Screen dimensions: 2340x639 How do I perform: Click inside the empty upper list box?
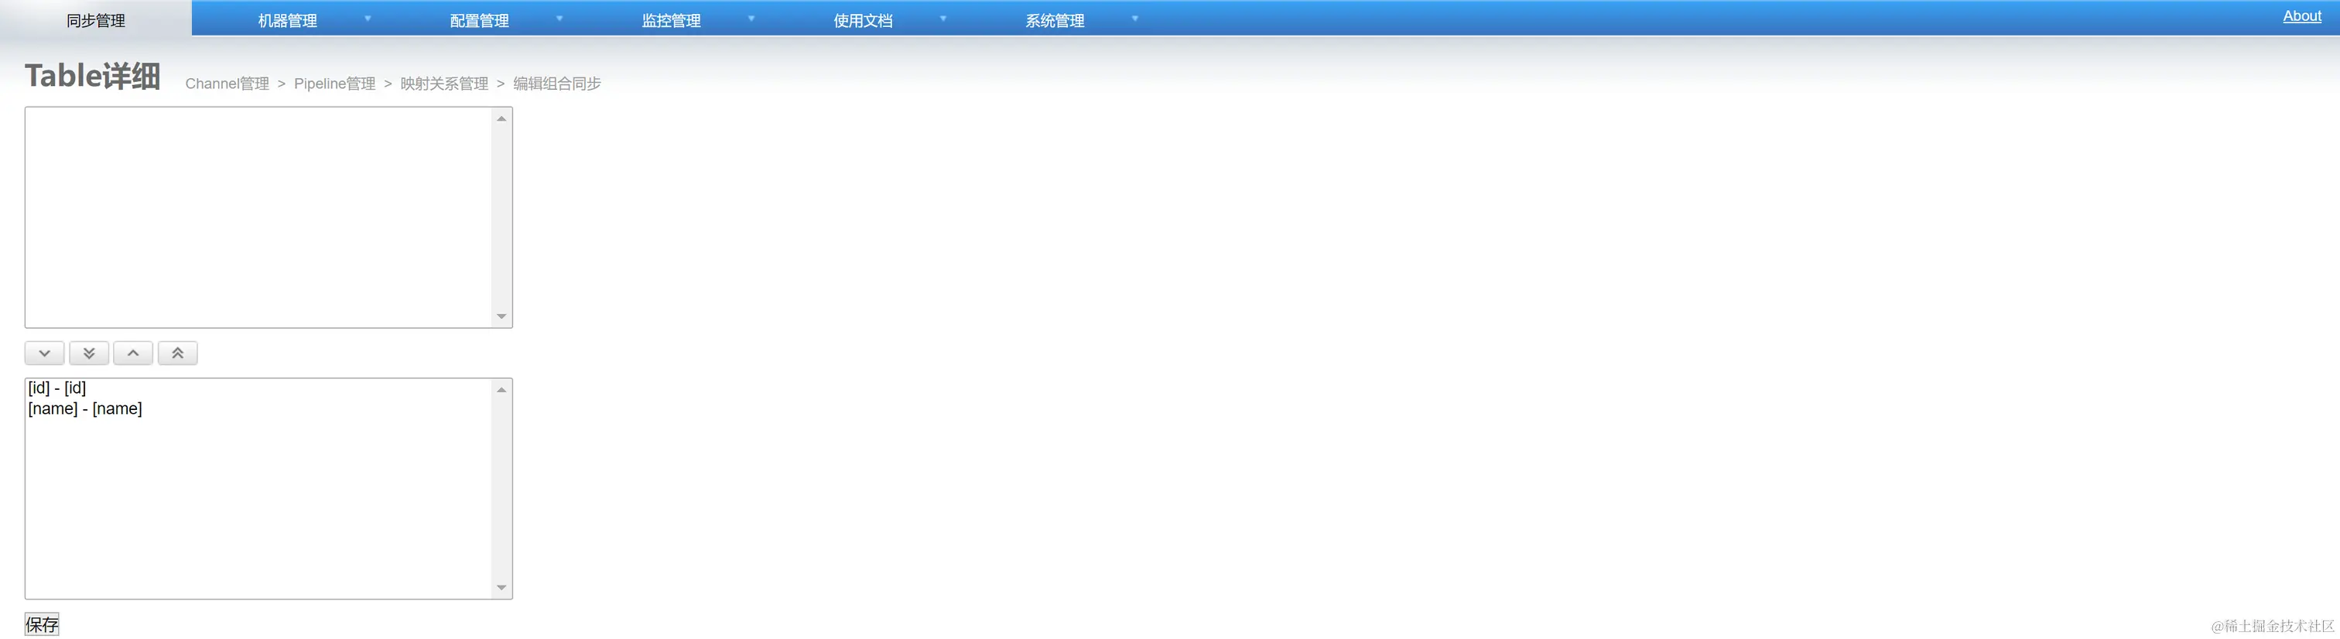pyautogui.click(x=258, y=217)
